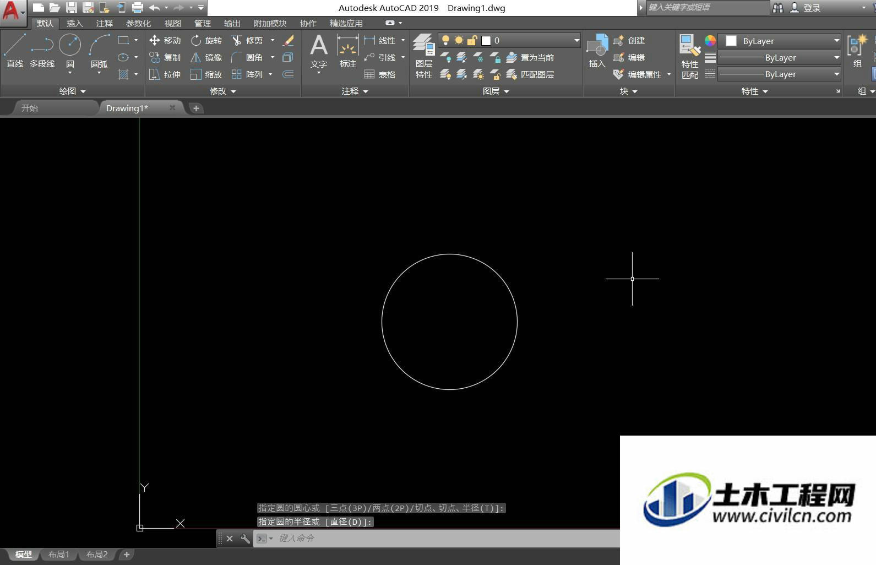876x565 pixels.
Task: Open the Layer Properties (图层特性) panel
Action: [424, 56]
